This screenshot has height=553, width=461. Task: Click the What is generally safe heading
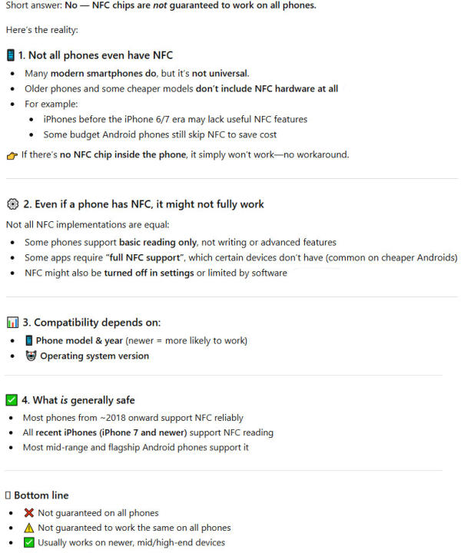click(x=78, y=400)
